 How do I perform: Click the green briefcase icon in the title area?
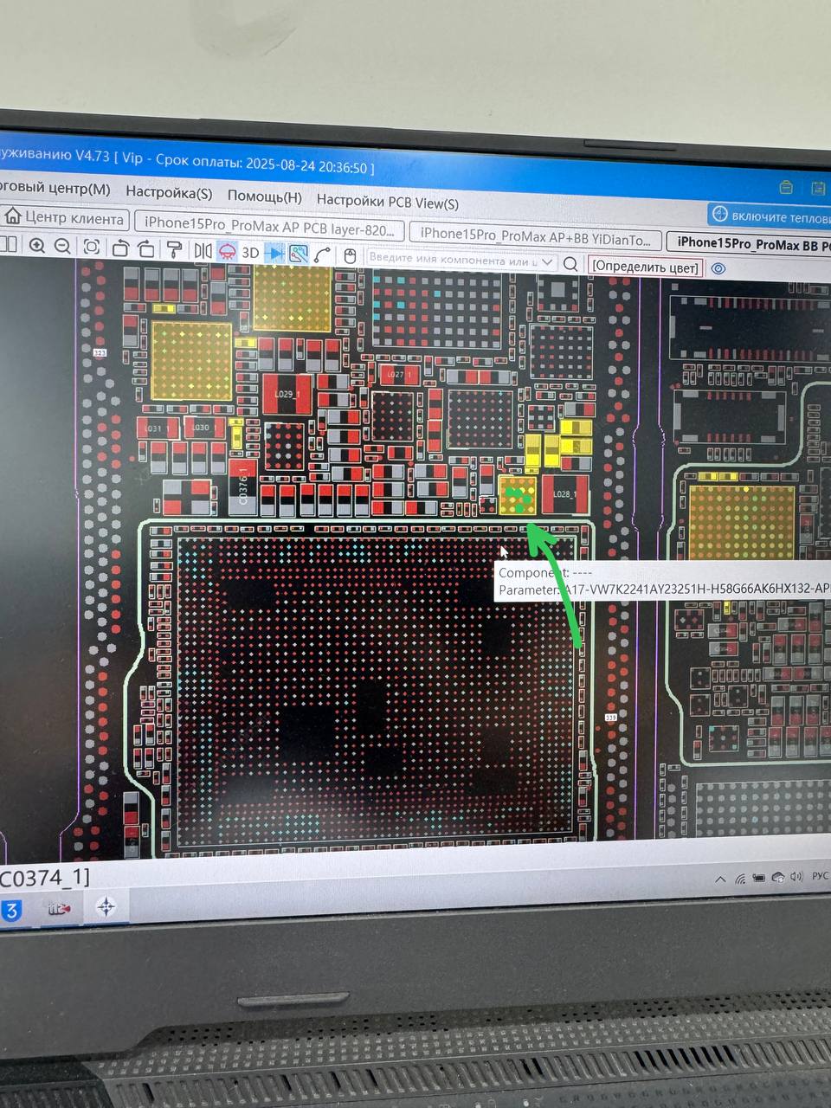[786, 187]
